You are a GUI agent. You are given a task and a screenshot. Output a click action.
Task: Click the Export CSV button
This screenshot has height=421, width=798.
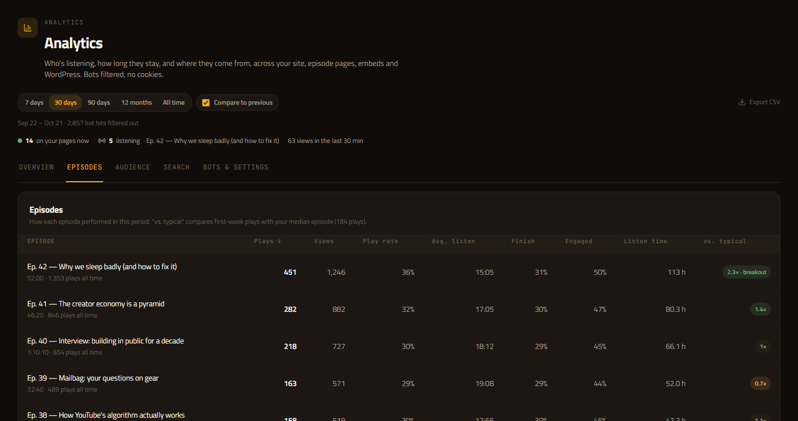tap(759, 102)
